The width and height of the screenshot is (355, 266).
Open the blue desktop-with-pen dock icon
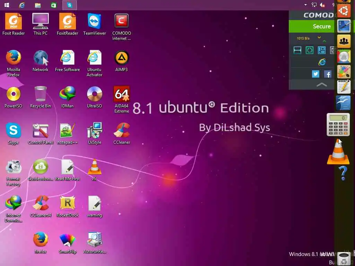(344, 26)
